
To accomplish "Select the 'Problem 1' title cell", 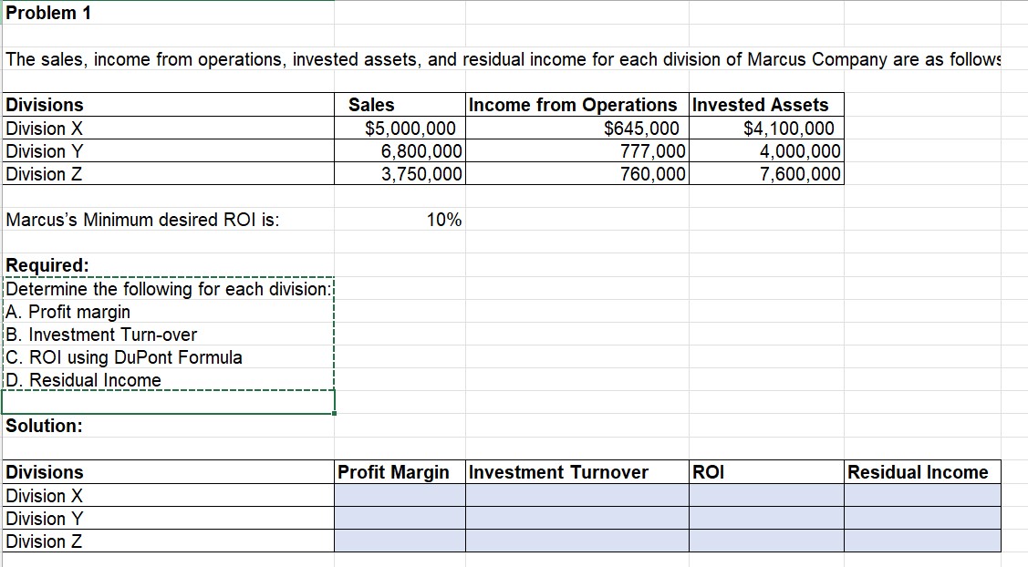I will pos(168,13).
